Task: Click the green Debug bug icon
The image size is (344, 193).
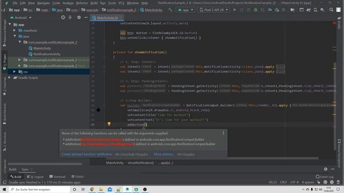Action: 256,10
